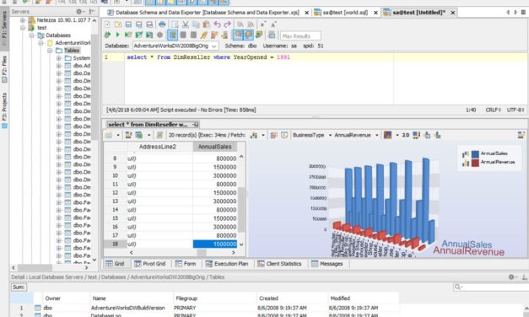Open the Form results tab

[x=186, y=264]
